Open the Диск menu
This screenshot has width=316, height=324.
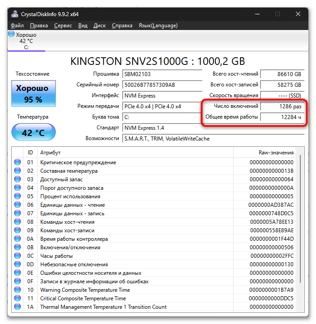[99, 26]
